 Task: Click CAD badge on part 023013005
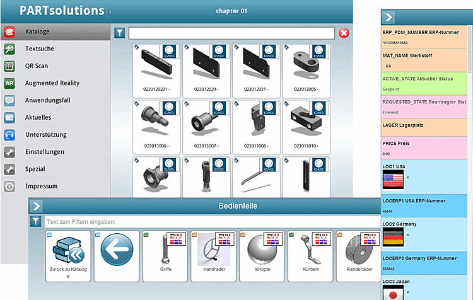click(x=318, y=51)
